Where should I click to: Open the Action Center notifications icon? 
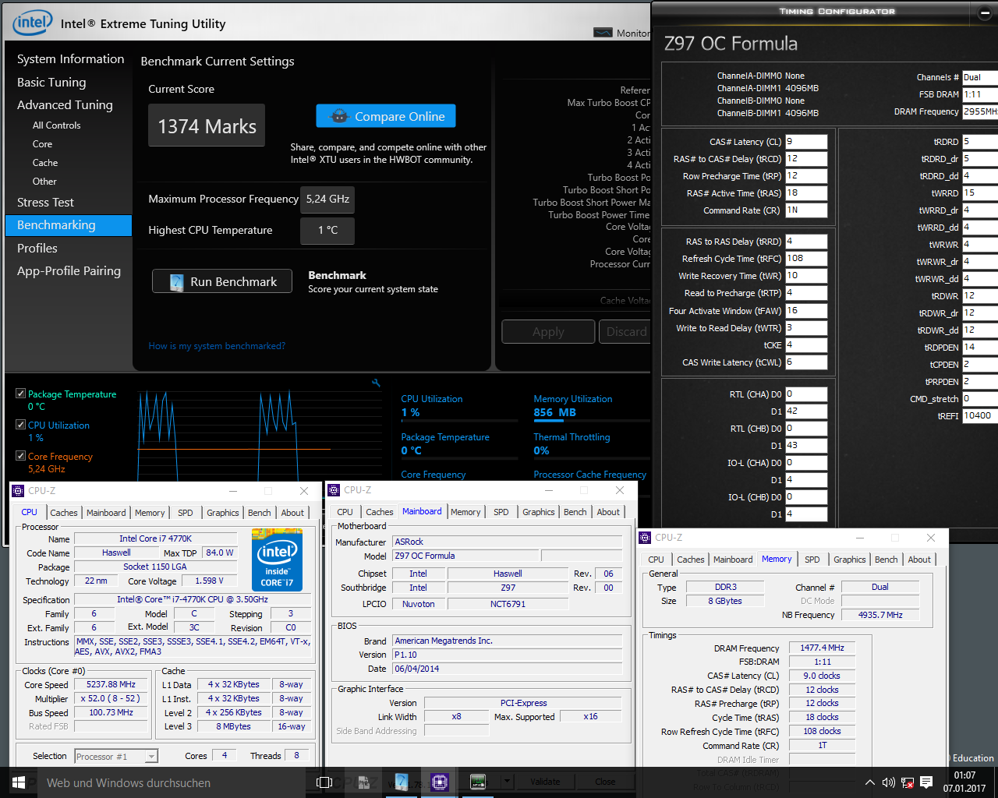pos(926,782)
